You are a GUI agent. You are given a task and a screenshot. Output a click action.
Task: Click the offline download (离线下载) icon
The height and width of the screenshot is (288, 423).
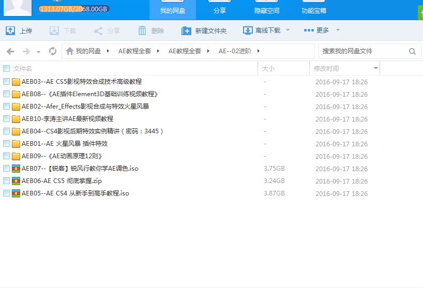248,31
